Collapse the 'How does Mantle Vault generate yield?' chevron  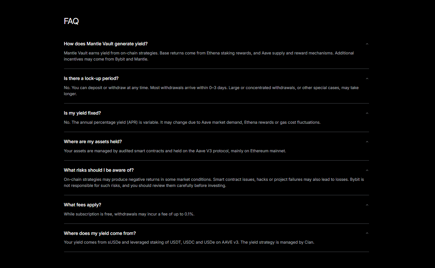(367, 44)
